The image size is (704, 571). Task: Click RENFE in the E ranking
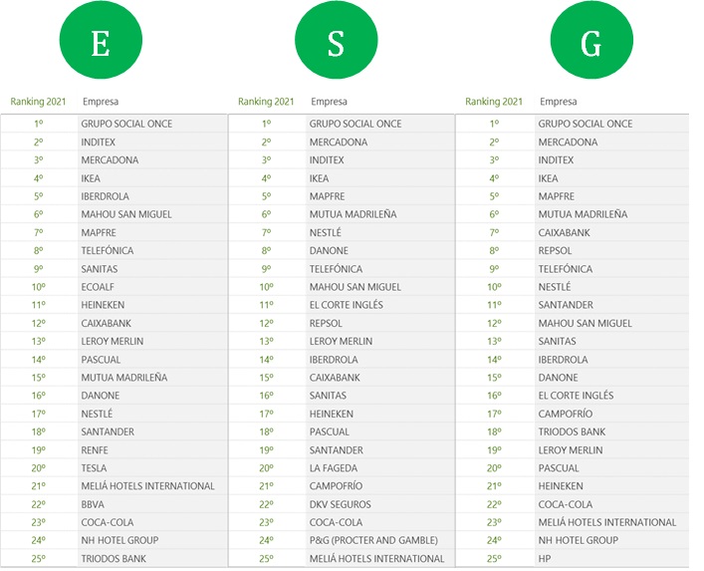(95, 450)
